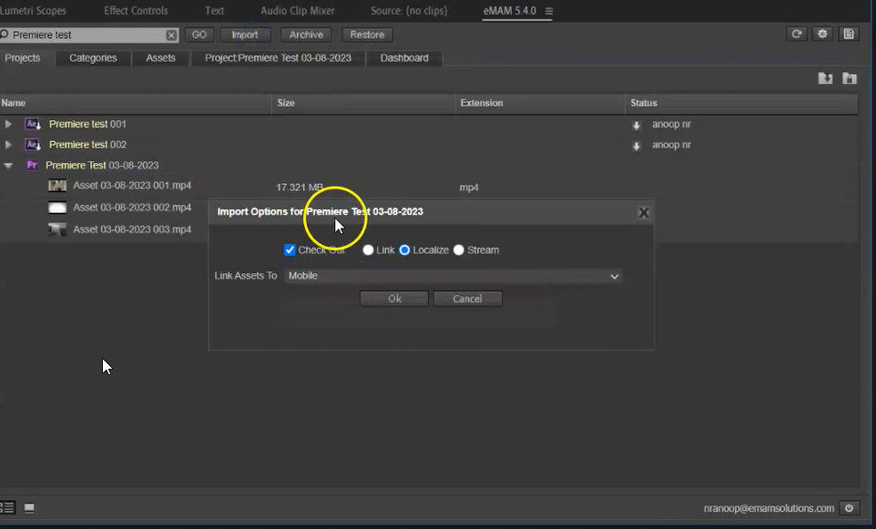Click the Import button
This screenshot has width=876, height=529.
[x=245, y=35]
